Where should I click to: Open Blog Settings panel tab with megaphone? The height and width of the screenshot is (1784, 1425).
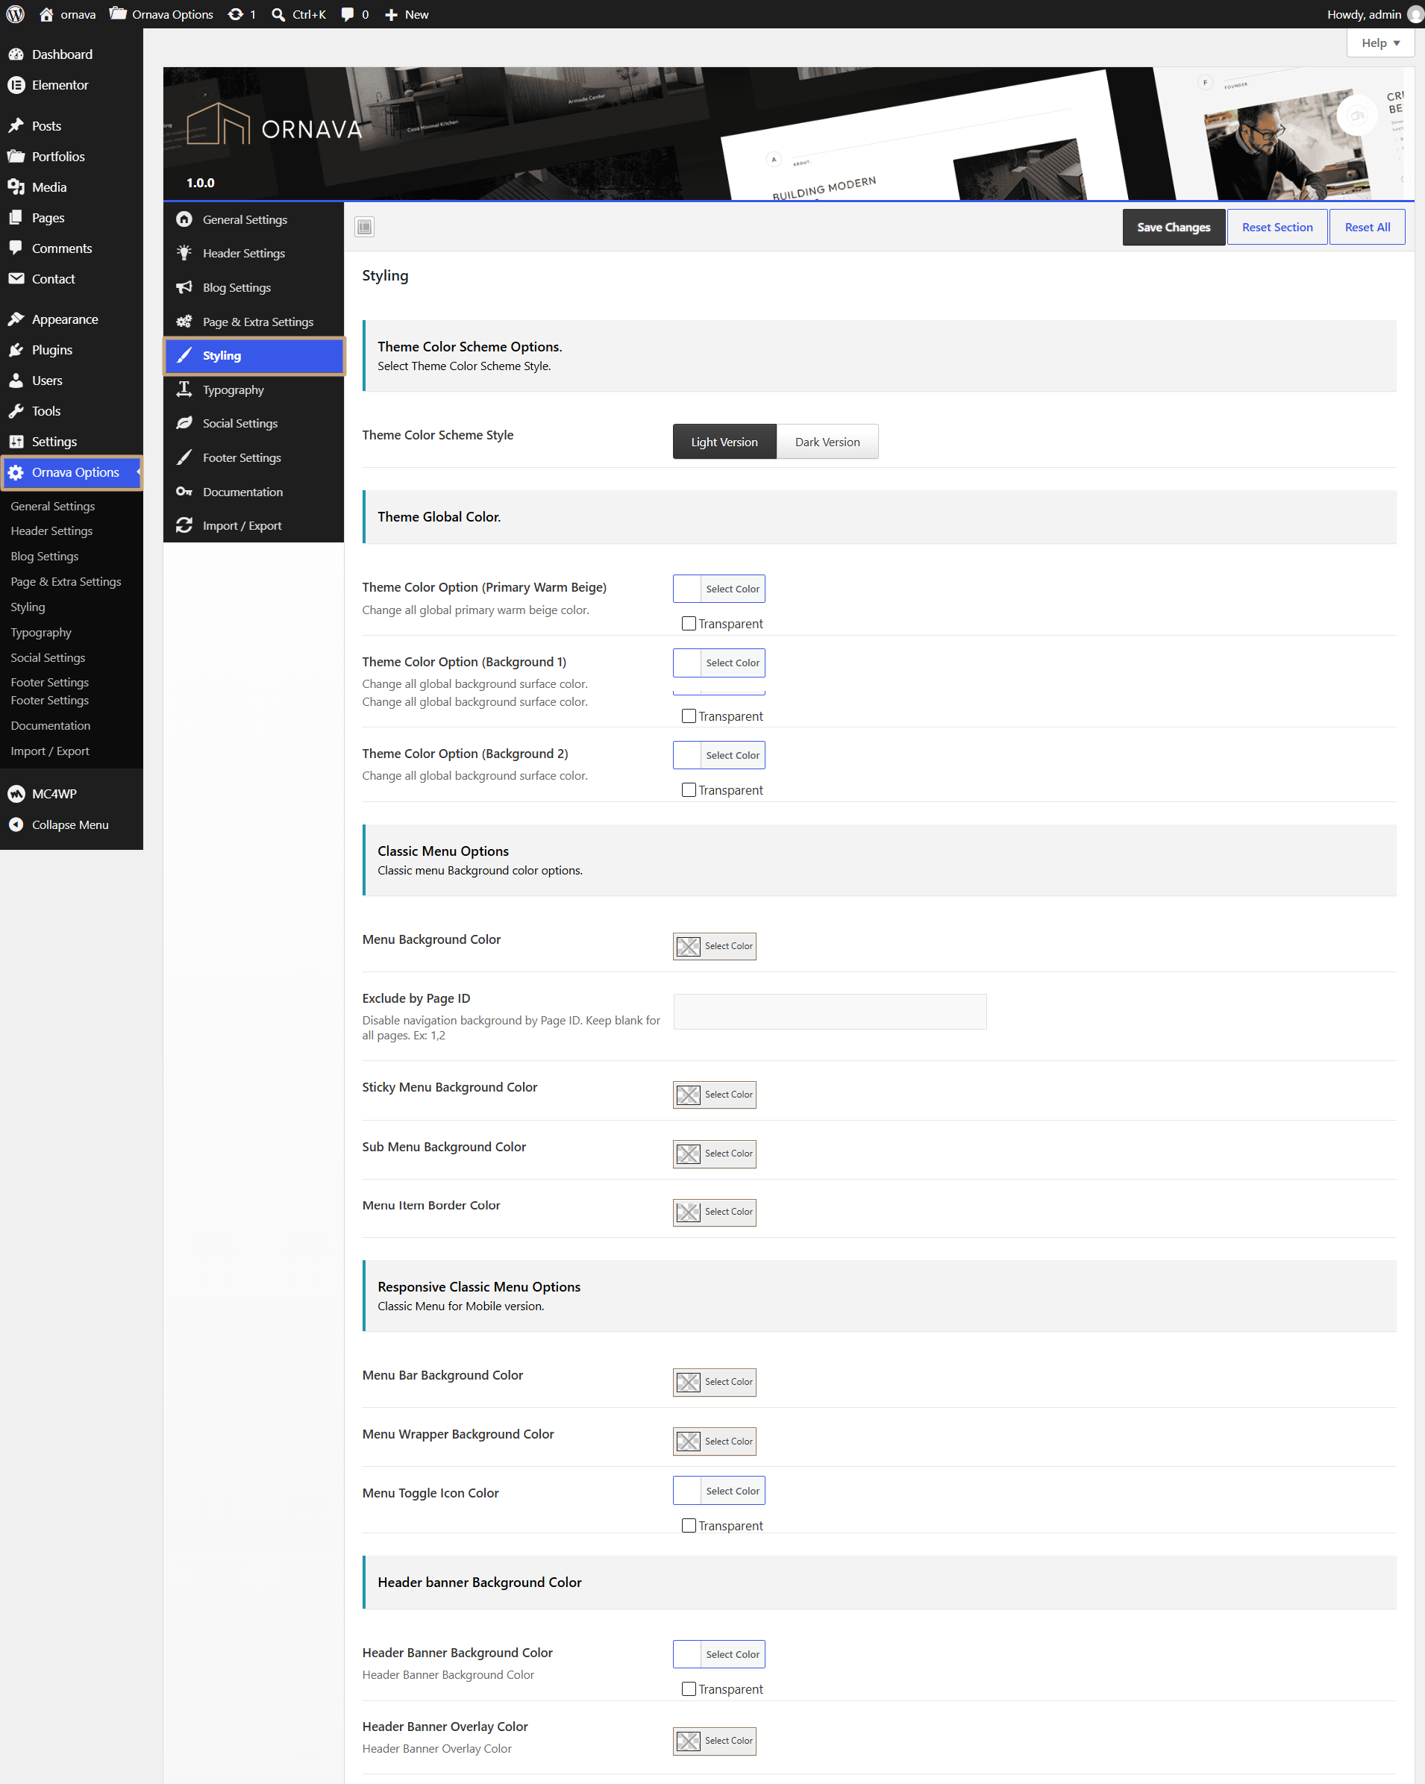coord(253,287)
